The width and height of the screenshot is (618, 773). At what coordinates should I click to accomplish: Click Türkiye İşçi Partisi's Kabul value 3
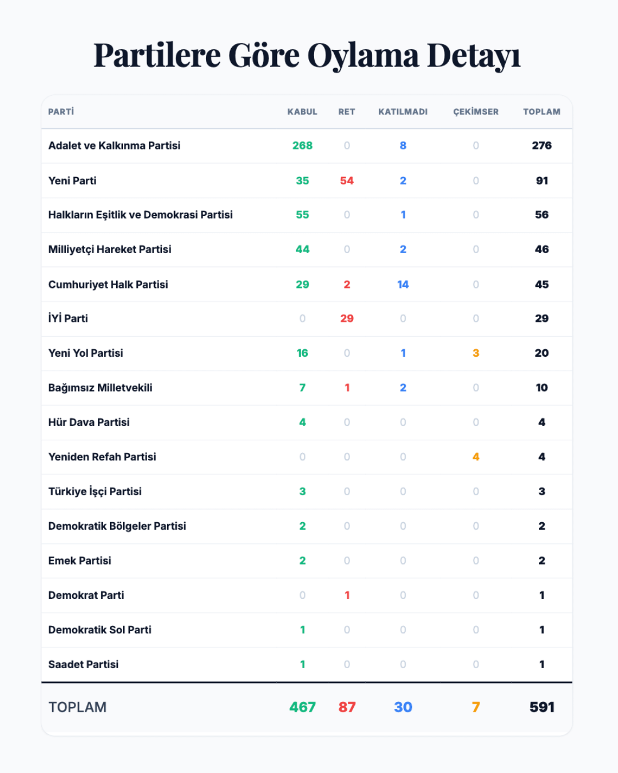tap(302, 491)
